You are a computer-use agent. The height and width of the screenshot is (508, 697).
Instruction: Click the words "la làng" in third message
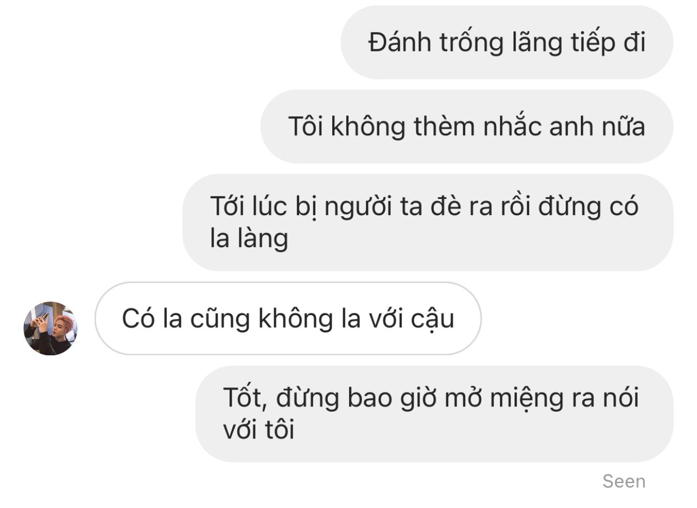(x=249, y=239)
